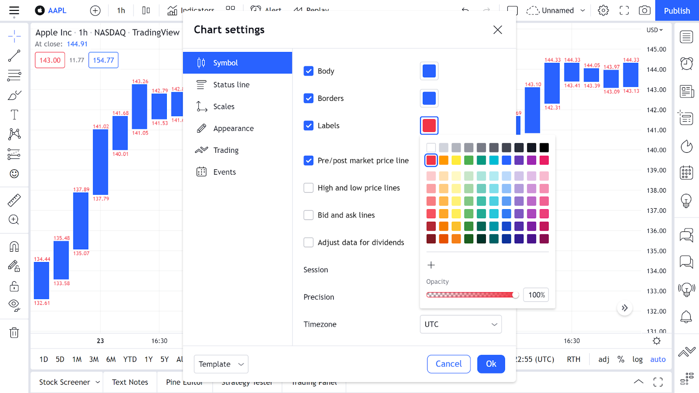Open the news panel icon
The height and width of the screenshot is (393, 699).
[x=686, y=91]
